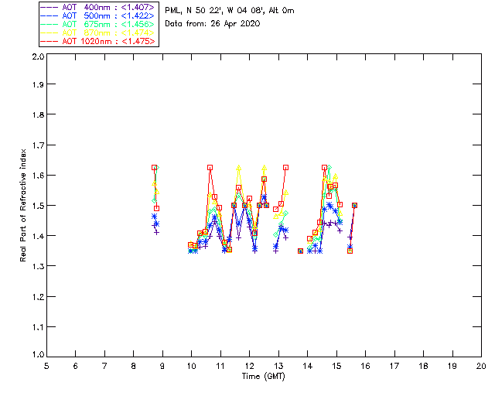
Task: Click the PML station location header text
Action: (230, 10)
